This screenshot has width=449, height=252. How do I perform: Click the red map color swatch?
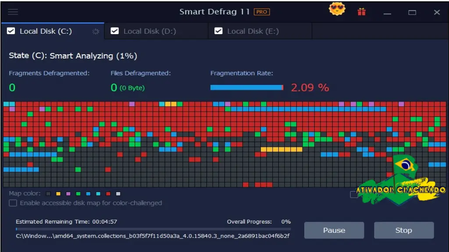coord(108,194)
